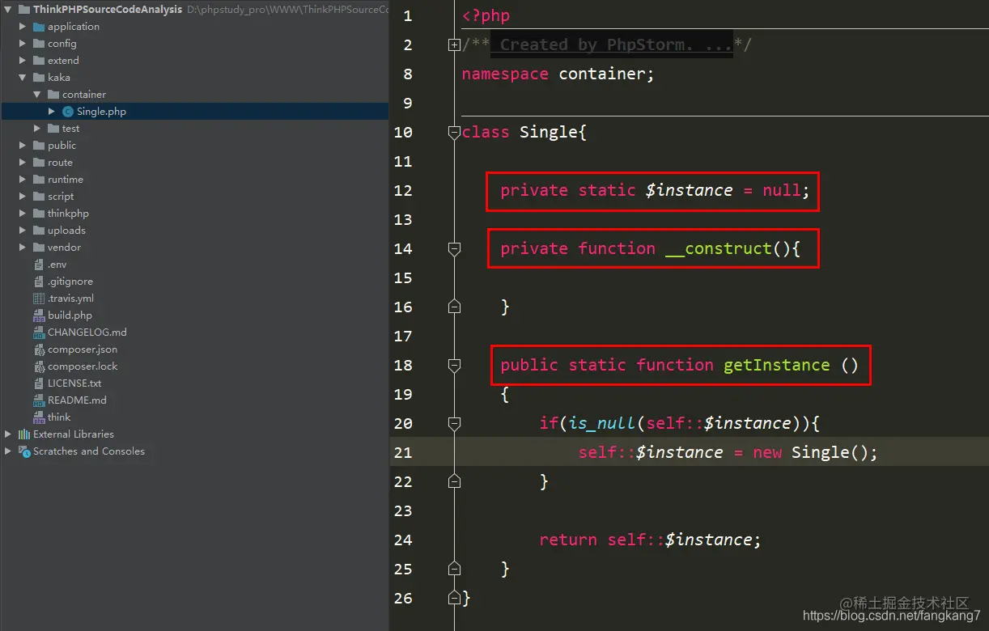Expand the route folder arrow
The height and width of the screenshot is (631, 989).
(23, 163)
